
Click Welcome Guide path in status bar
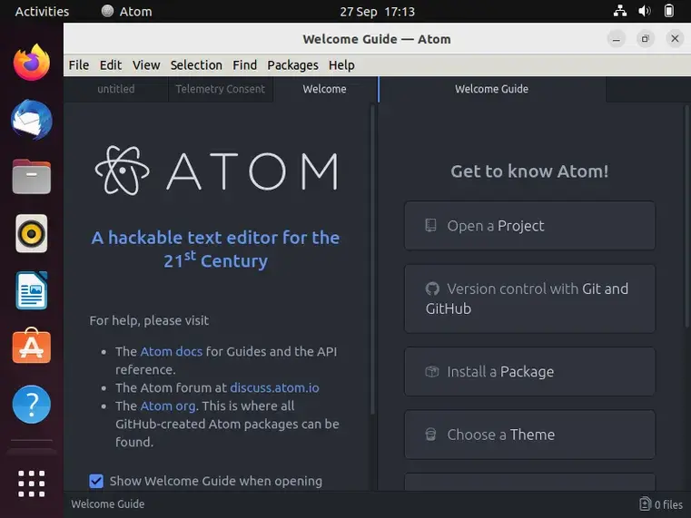[x=108, y=503]
